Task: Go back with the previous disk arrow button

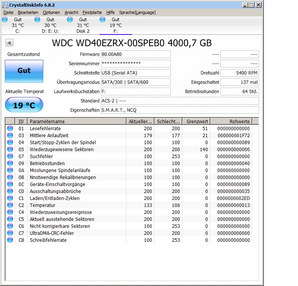Action: tap(9, 43)
